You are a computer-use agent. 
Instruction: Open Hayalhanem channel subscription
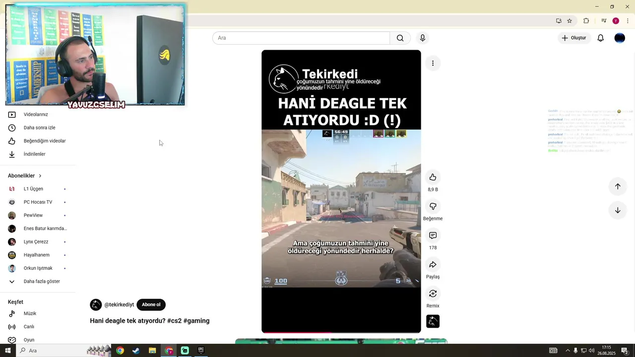coord(38,255)
